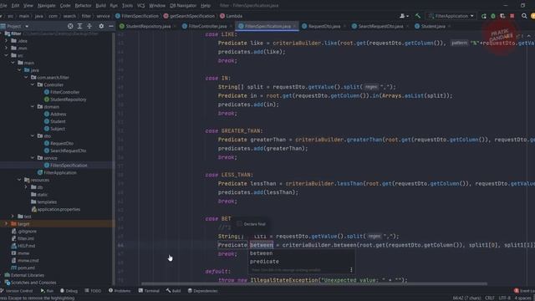Viewport: 535px width, 301px height.
Task: Open the Navigate menu
Action: coord(47,6)
